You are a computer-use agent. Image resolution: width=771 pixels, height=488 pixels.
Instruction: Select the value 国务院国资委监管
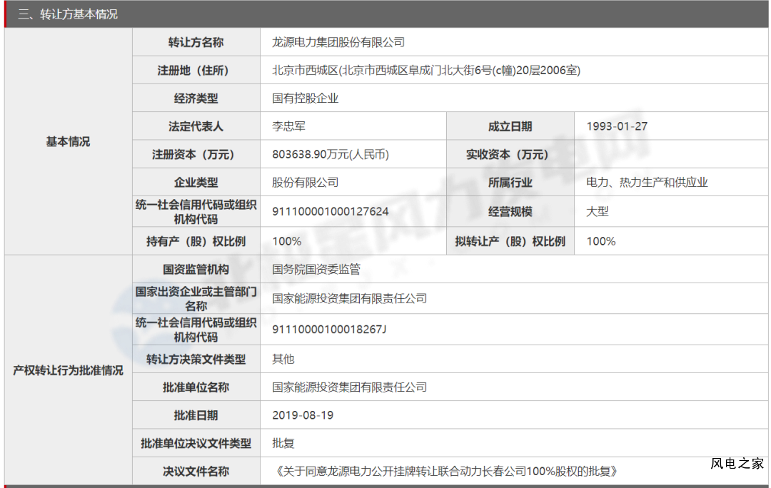click(316, 269)
